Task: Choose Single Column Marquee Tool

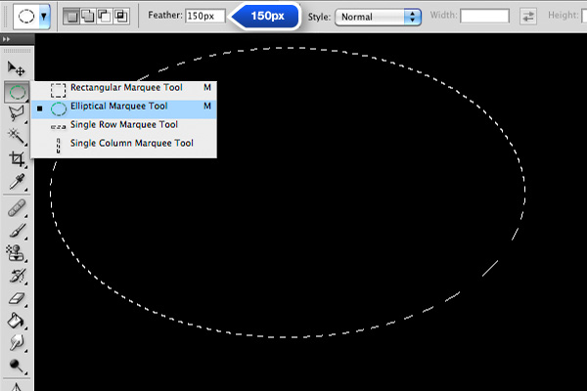Action: [x=123, y=144]
